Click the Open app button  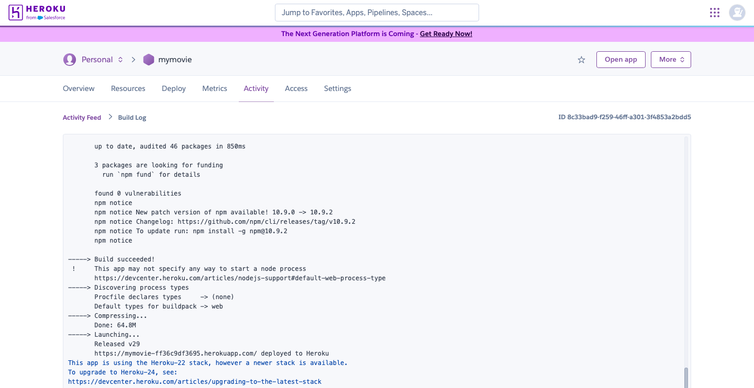pos(621,60)
